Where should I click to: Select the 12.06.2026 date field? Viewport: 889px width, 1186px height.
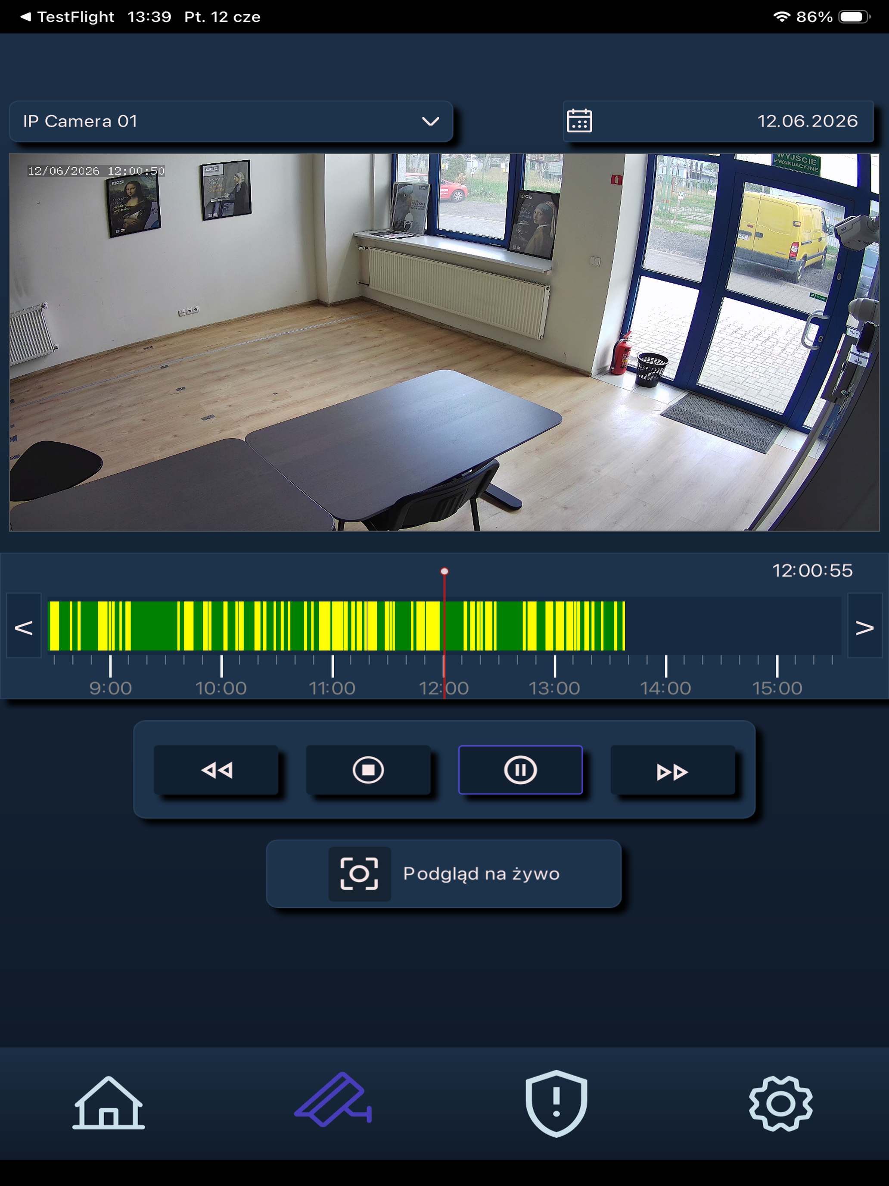718,121
